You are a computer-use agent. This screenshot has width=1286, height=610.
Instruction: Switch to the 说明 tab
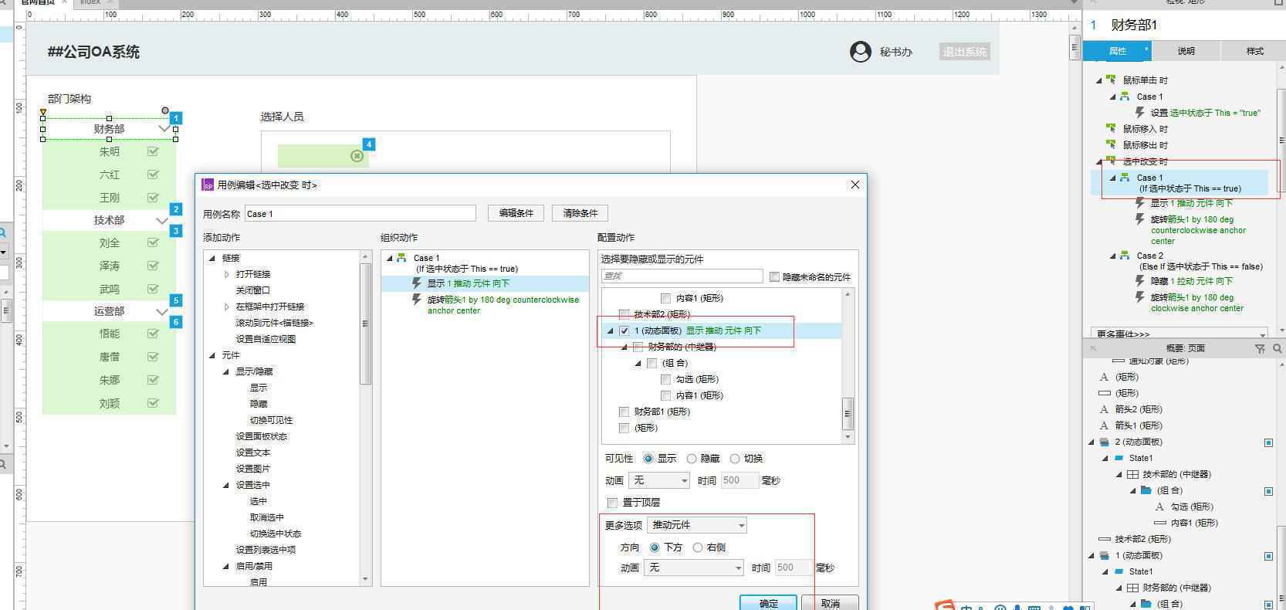[1186, 51]
